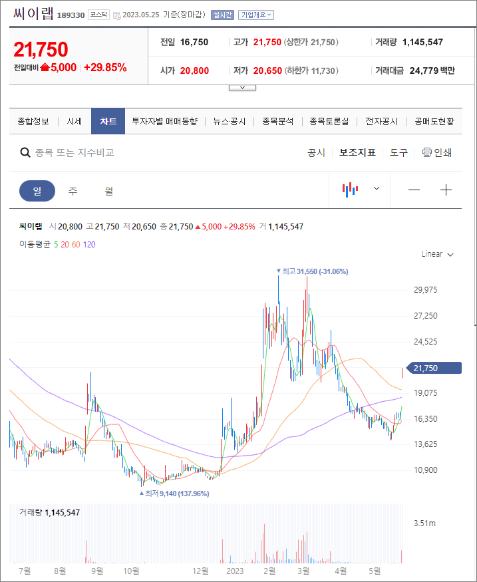477x582 pixels.
Task: Open 도구 tools menu
Action: coord(398,152)
